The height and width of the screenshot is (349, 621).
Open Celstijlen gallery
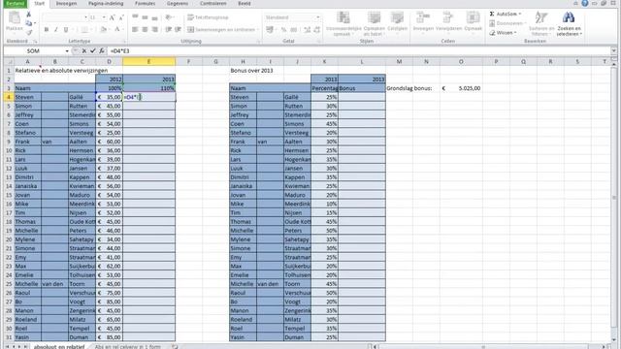point(397,21)
